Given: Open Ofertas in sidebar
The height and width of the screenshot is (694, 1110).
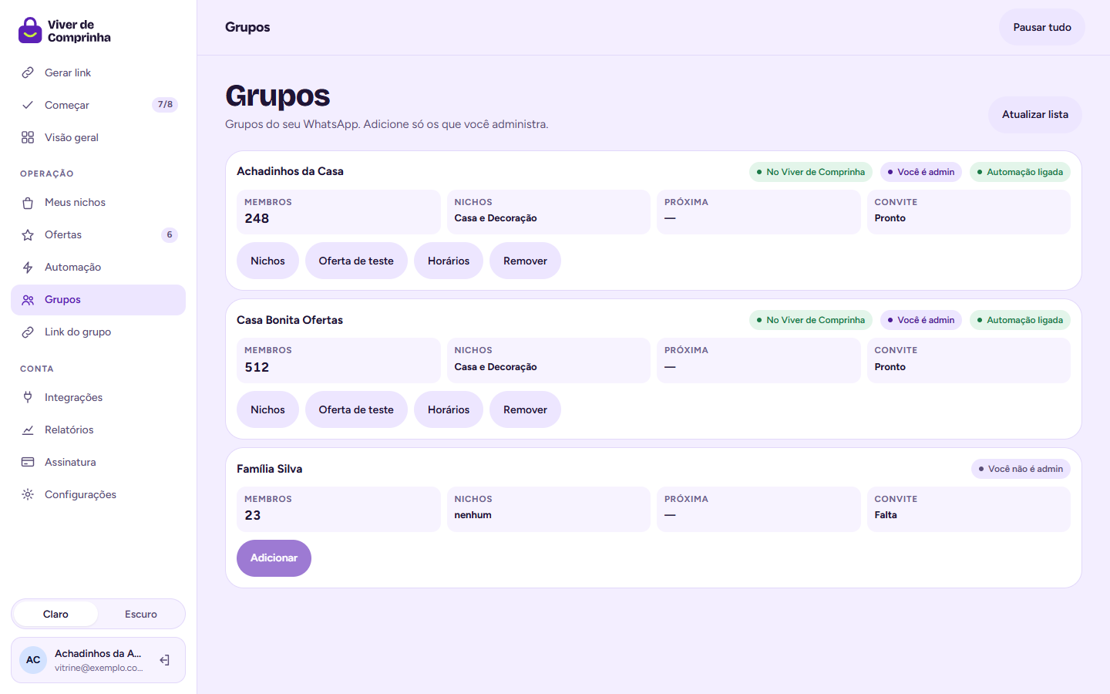Looking at the screenshot, I should (x=98, y=235).
